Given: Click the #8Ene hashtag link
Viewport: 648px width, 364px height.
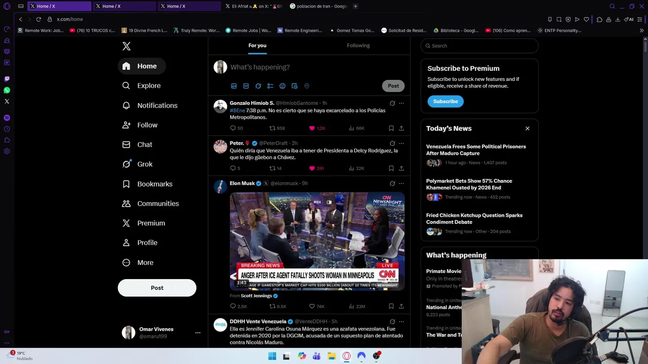Looking at the screenshot, I should tap(237, 110).
